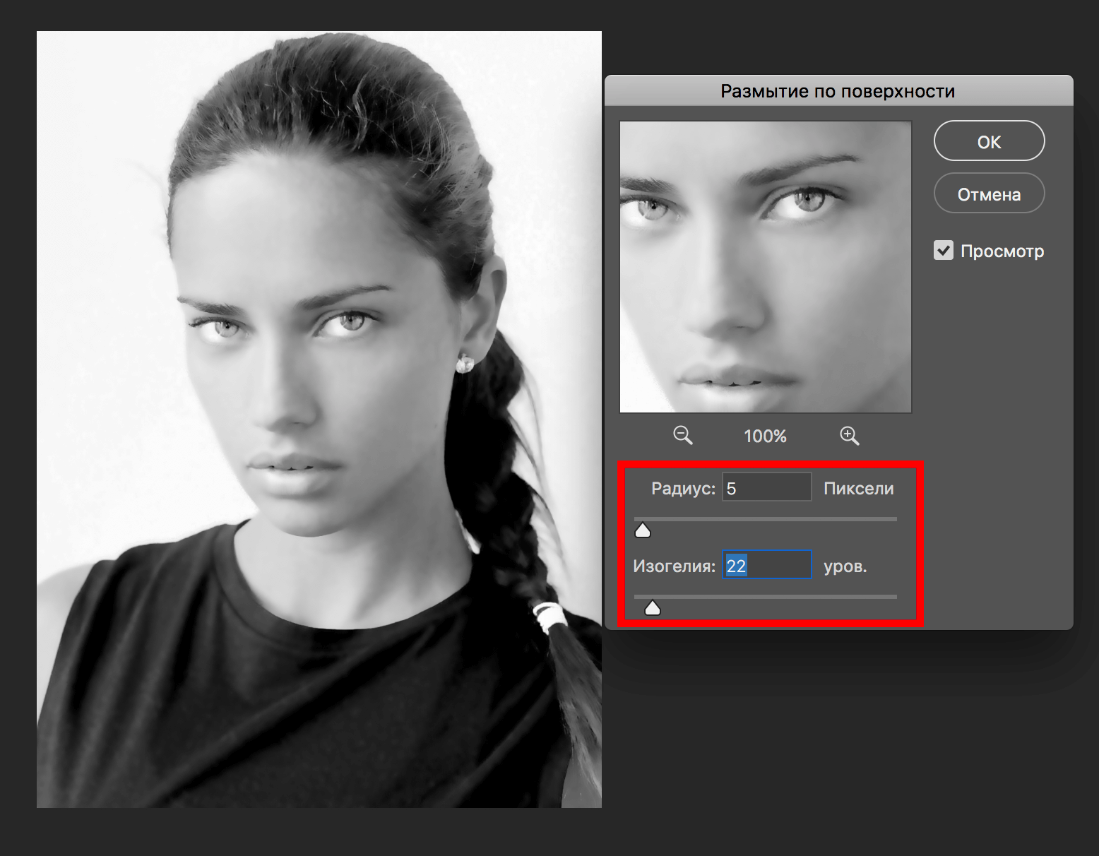The image size is (1099, 856).
Task: Confirm the blur with OK button
Action: (988, 141)
